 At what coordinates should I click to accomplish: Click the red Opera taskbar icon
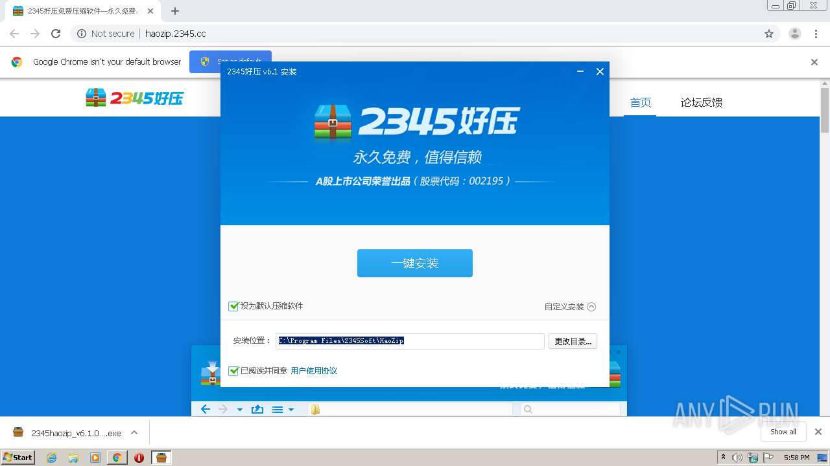(x=139, y=458)
